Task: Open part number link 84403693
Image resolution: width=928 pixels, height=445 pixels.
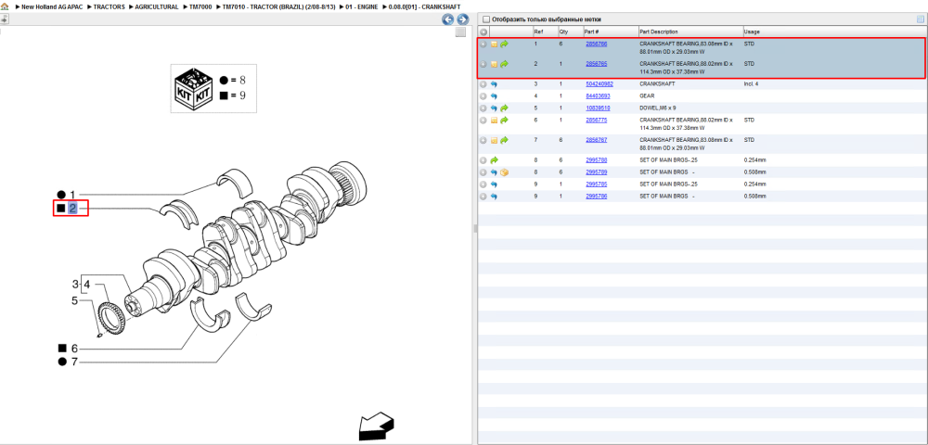Action: [598, 95]
